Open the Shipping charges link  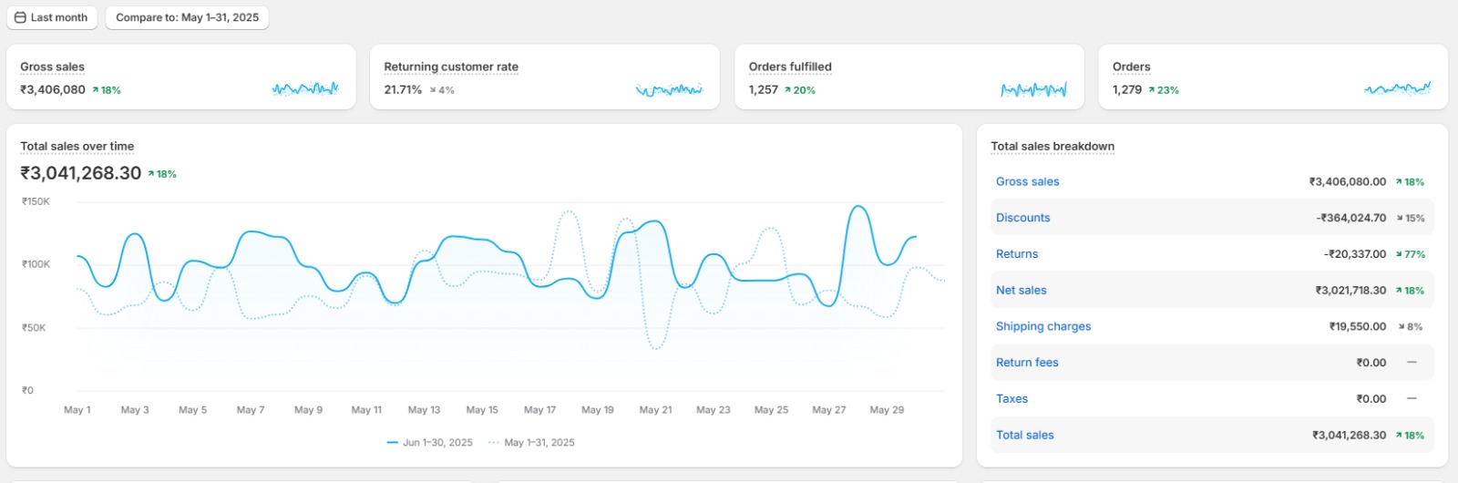(1043, 326)
